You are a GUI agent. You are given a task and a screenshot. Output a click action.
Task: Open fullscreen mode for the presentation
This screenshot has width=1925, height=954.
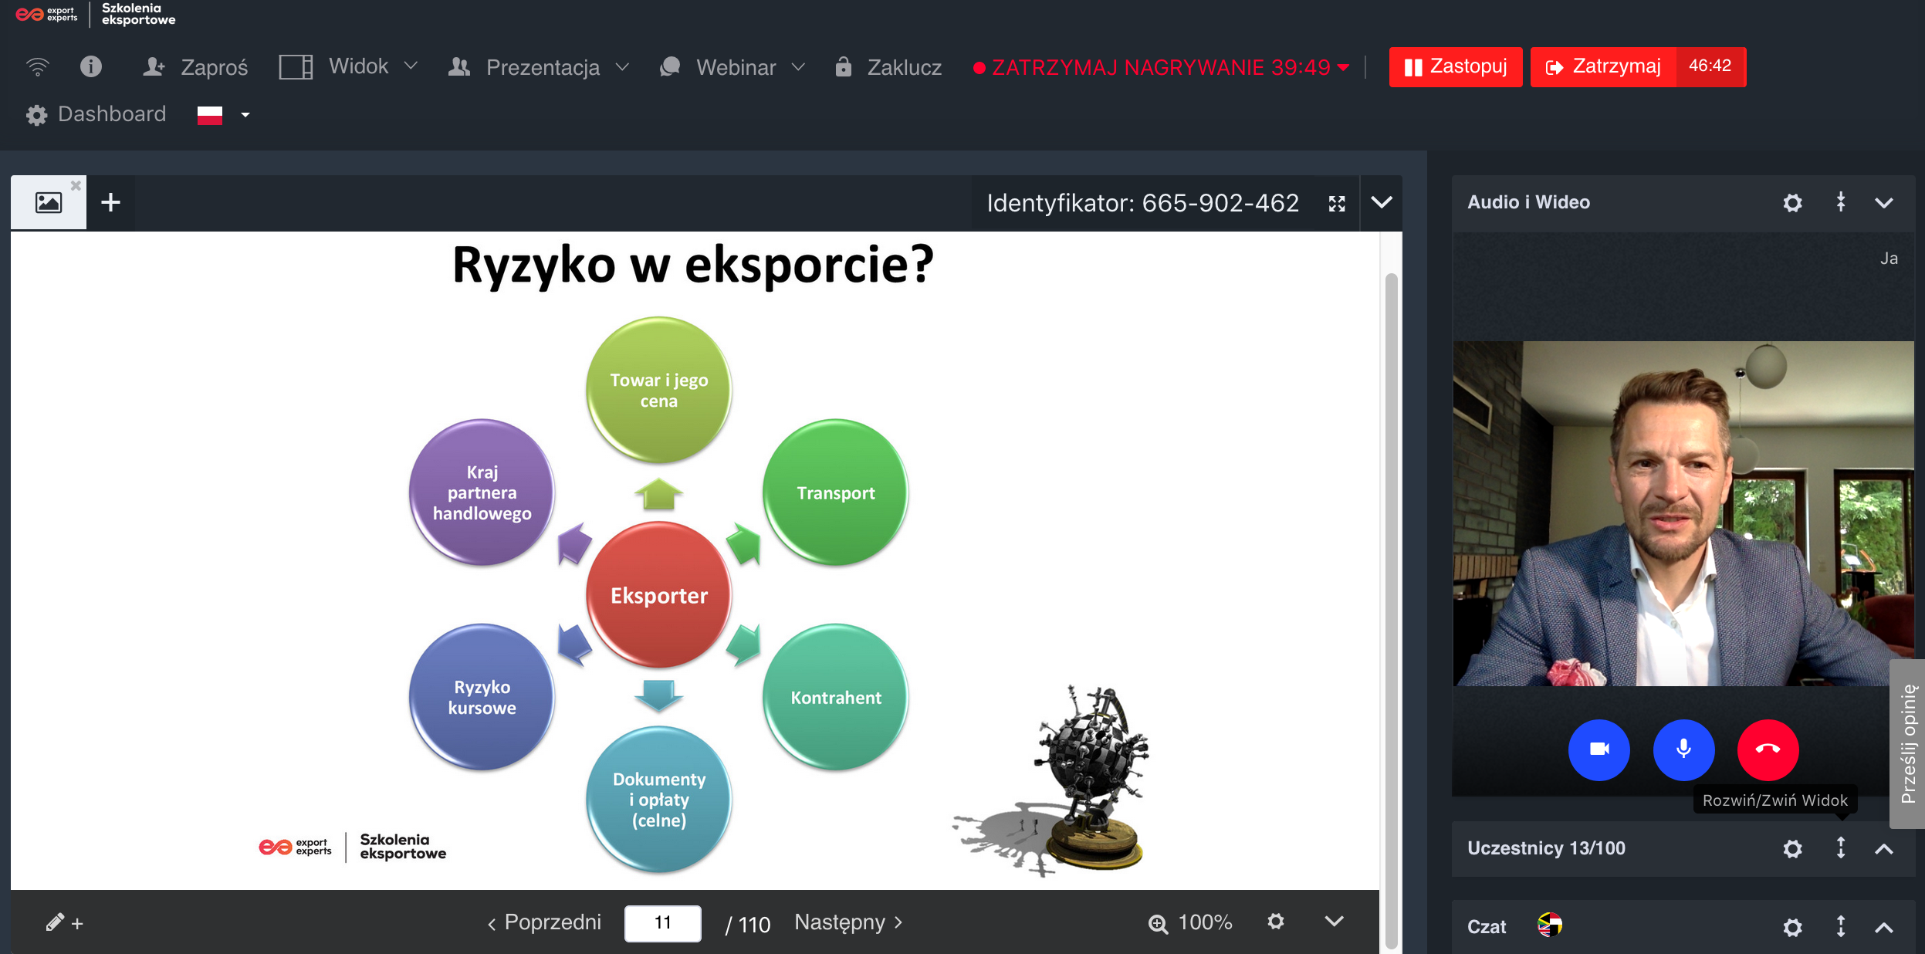tap(1337, 203)
